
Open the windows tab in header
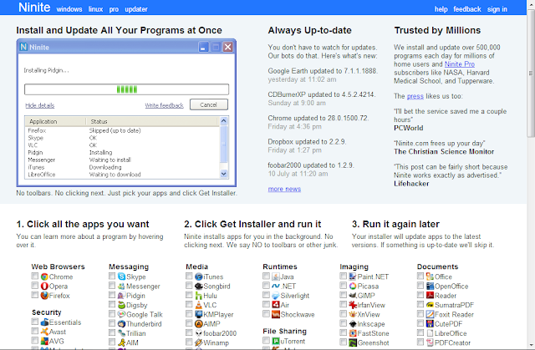[x=69, y=9]
